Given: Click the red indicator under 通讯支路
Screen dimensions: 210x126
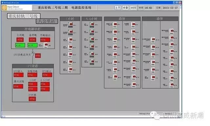Looking at the screenshot, I should click(18, 86).
